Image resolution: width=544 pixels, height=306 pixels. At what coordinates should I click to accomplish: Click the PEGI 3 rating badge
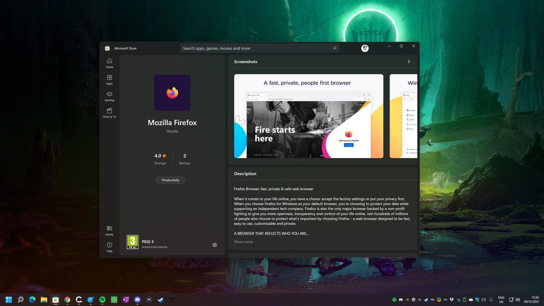click(x=132, y=242)
